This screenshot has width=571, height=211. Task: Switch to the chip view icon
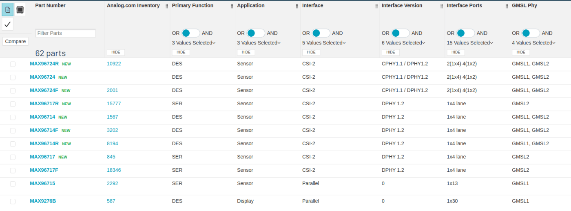[20, 9]
